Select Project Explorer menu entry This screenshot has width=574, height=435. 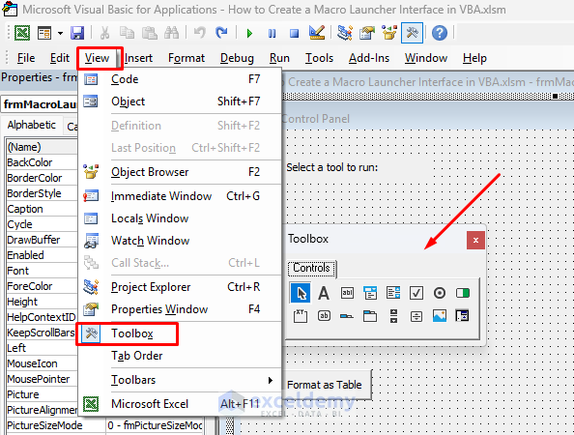click(180, 287)
